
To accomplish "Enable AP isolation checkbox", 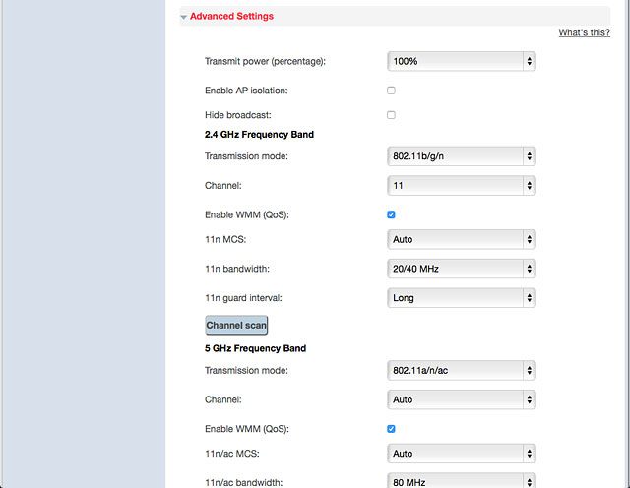I will [391, 91].
